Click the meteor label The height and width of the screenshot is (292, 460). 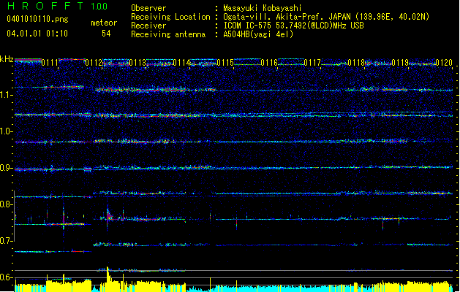click(104, 23)
